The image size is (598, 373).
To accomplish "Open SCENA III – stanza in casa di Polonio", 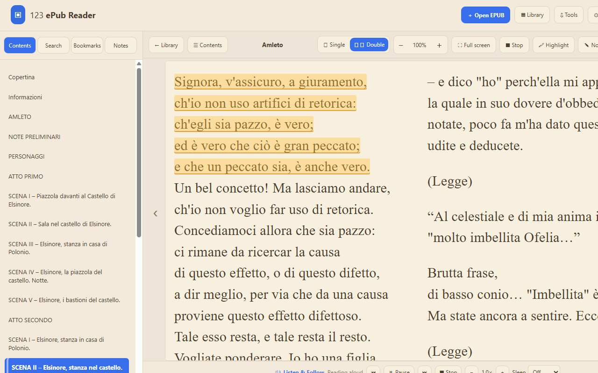I will (x=67, y=248).
